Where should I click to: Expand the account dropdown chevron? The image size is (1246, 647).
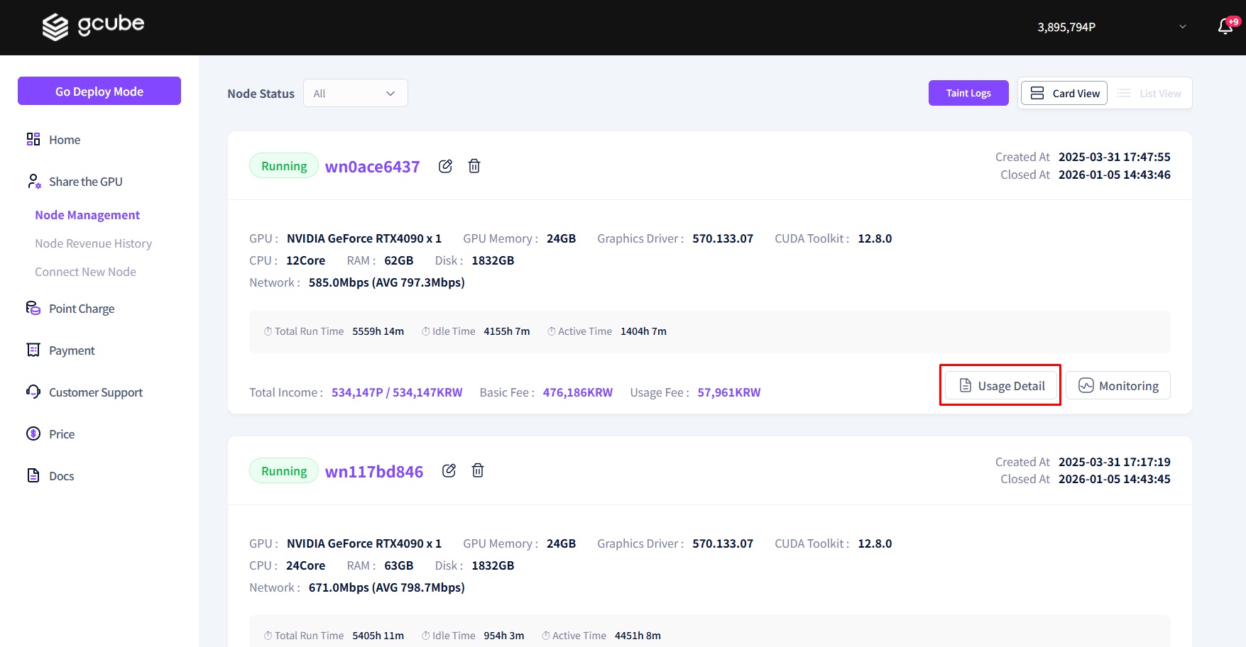[1183, 27]
